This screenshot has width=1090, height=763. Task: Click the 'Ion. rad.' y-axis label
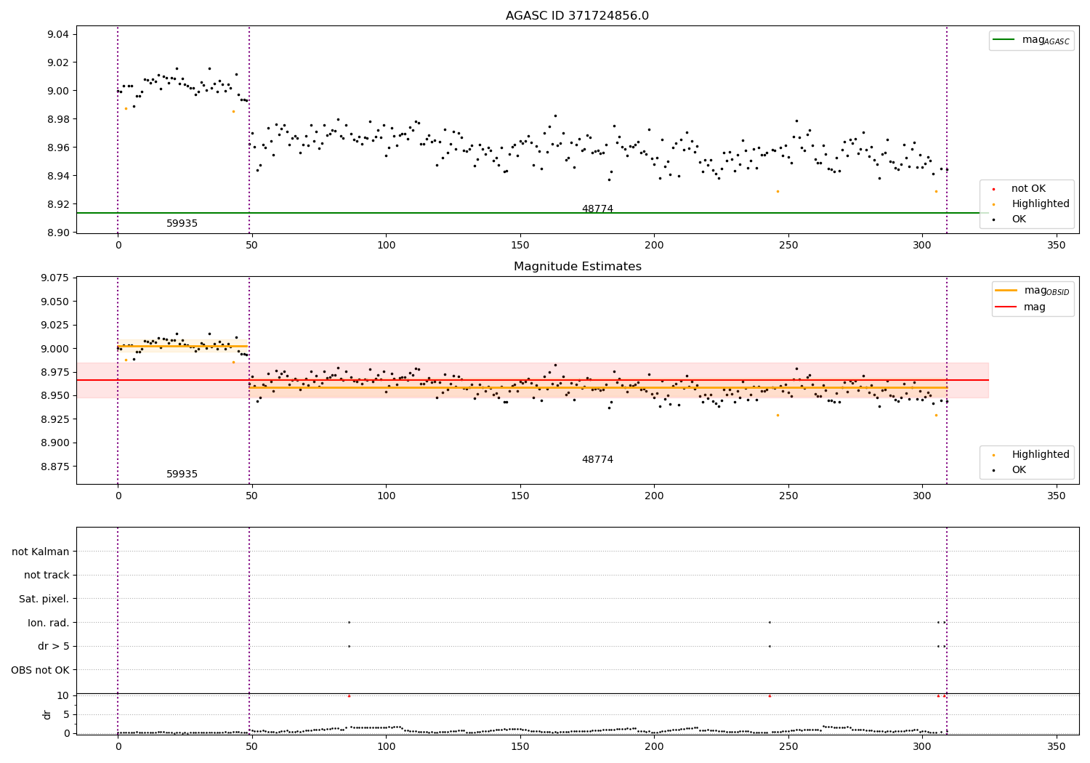49,623
